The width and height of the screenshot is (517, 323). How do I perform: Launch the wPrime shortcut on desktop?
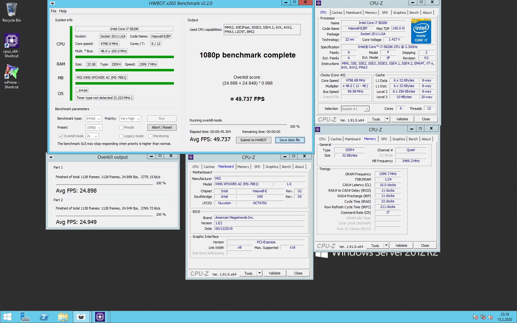tap(12, 77)
